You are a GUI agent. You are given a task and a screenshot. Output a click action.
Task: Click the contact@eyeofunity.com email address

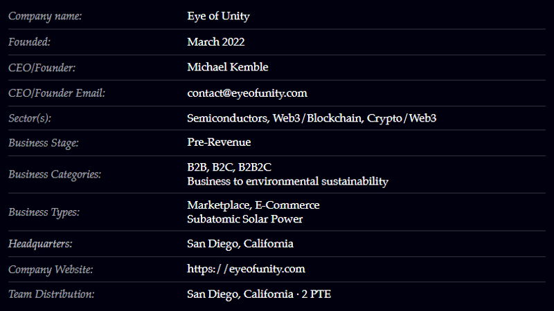click(x=247, y=93)
